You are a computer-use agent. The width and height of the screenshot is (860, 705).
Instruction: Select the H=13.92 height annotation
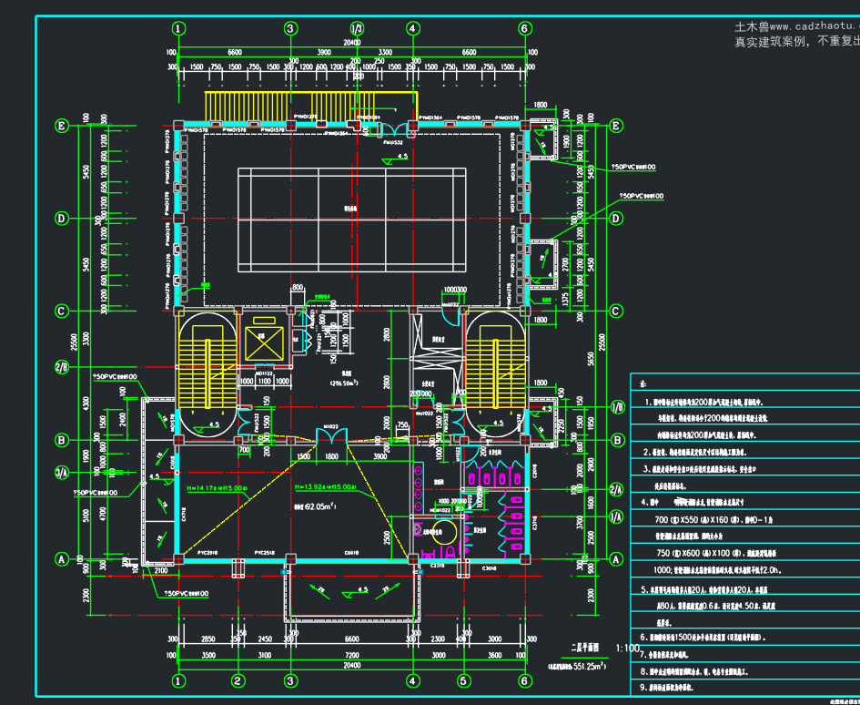tap(325, 487)
